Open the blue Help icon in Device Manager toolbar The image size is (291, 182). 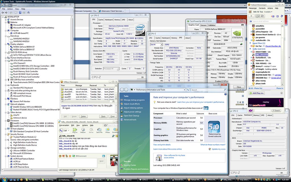click(x=20, y=13)
